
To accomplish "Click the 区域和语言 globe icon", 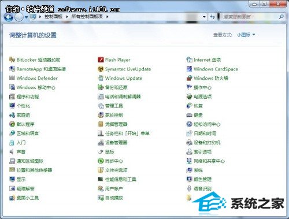I will point(12,133).
